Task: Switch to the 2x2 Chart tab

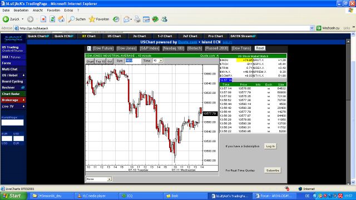Action: (190, 36)
